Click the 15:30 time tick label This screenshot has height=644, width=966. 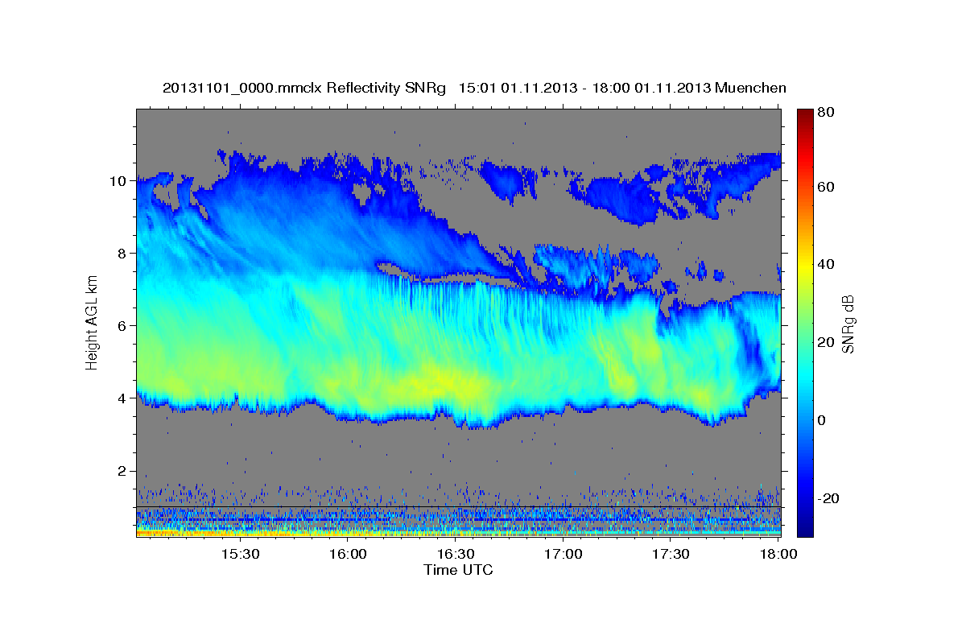click(x=239, y=555)
